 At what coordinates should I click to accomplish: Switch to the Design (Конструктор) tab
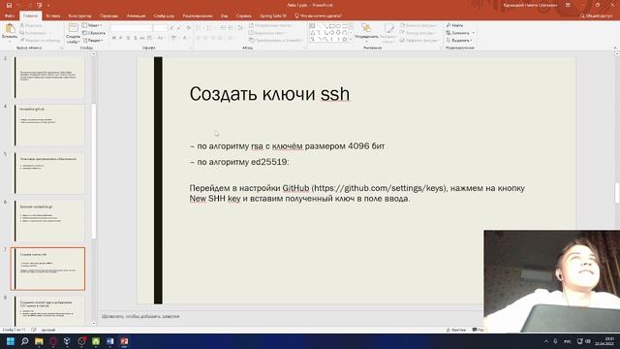(x=79, y=16)
